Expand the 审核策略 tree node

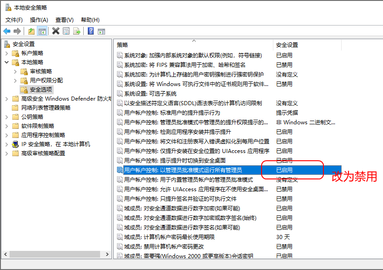[15, 71]
